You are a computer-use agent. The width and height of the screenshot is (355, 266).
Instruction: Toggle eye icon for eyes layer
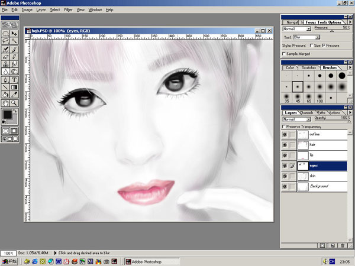(285, 166)
